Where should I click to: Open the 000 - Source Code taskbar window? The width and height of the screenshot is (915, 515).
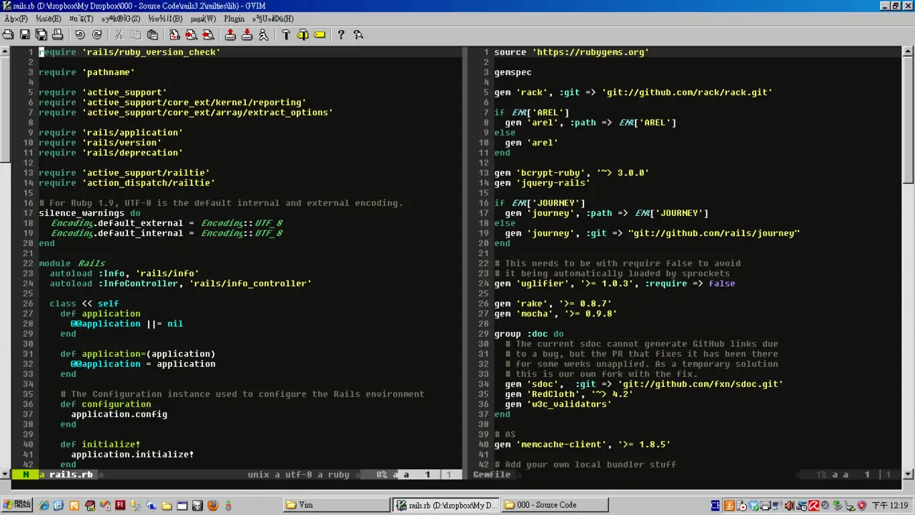tap(555, 505)
